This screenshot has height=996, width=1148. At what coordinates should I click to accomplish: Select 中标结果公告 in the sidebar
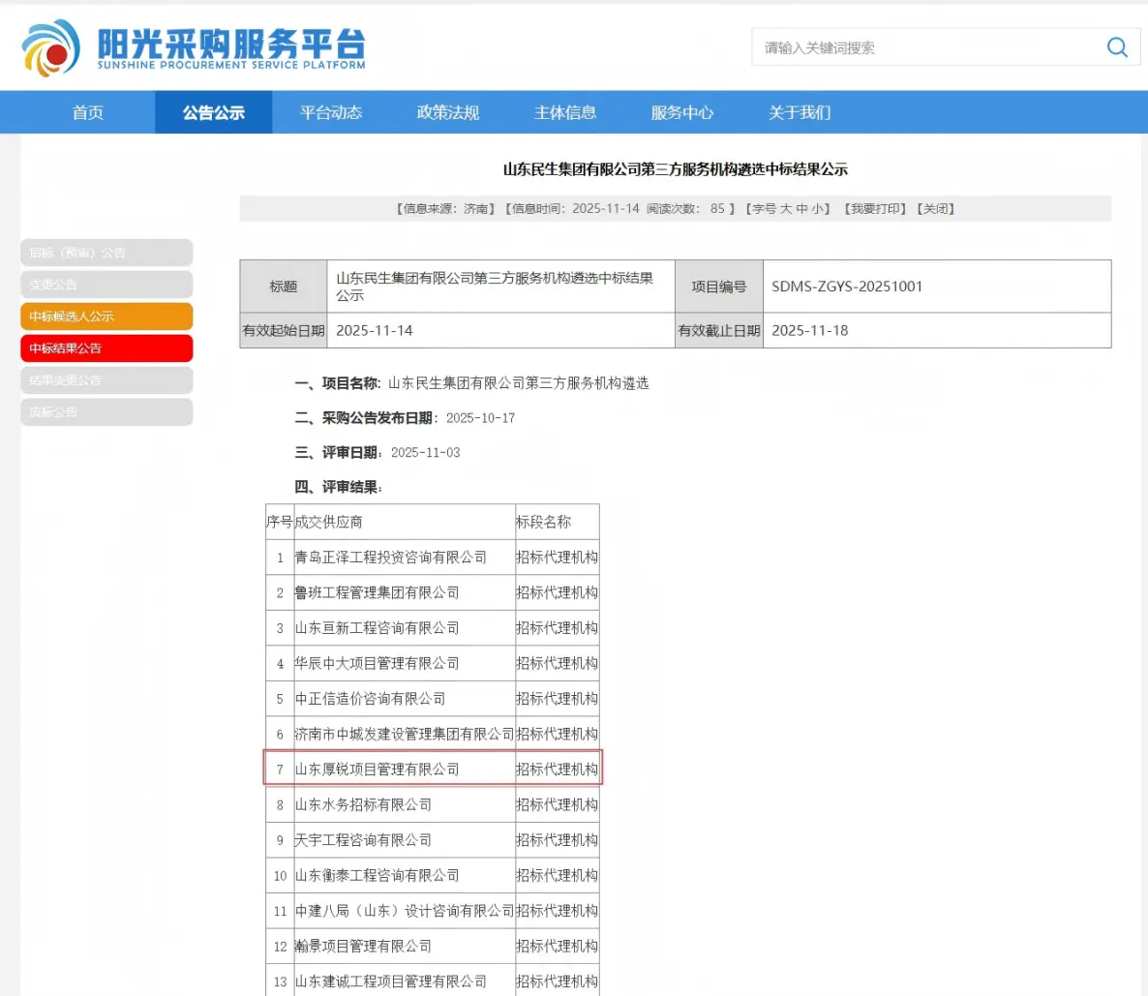coord(106,348)
